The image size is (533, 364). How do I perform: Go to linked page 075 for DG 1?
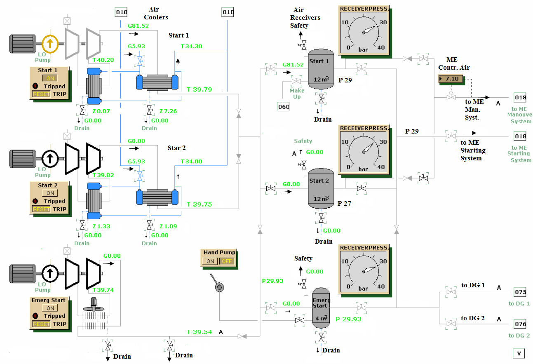pyautogui.click(x=521, y=292)
